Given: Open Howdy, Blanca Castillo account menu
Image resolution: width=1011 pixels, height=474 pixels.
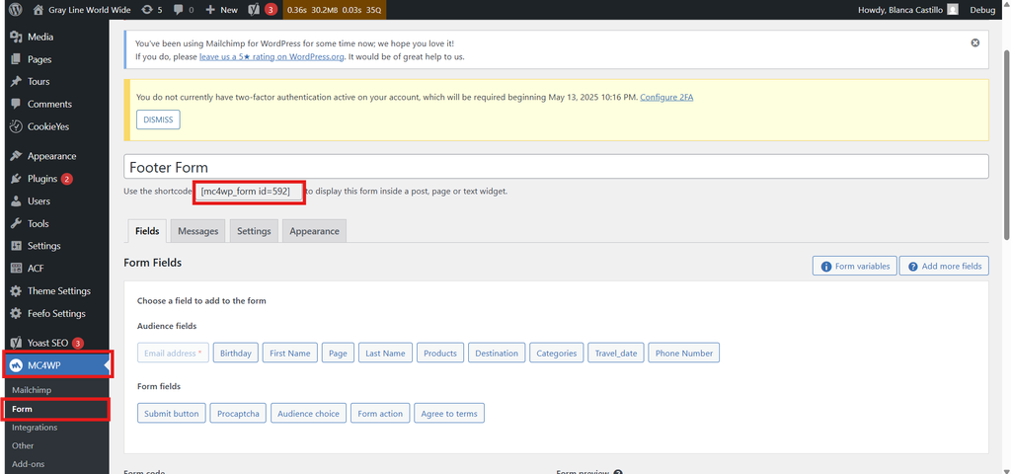Looking at the screenshot, I should [x=908, y=10].
